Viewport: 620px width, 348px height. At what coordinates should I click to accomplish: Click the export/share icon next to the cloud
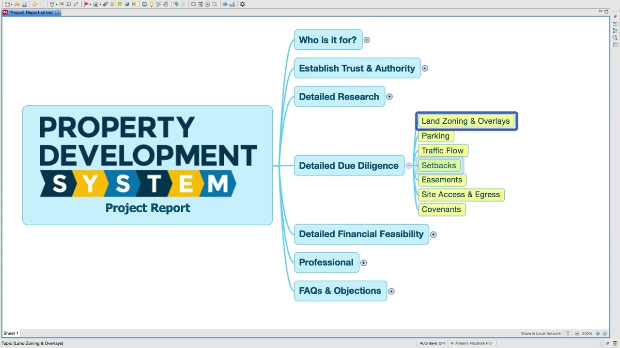[x=232, y=4]
